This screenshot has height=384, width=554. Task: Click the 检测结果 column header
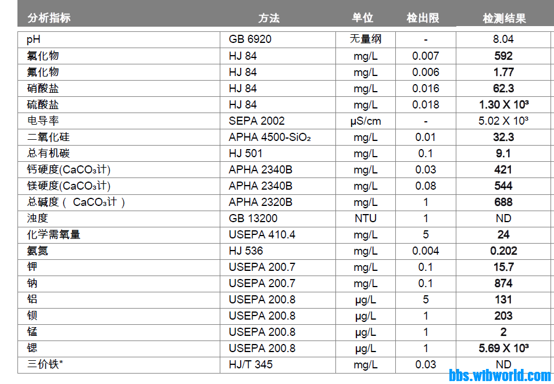tap(504, 19)
